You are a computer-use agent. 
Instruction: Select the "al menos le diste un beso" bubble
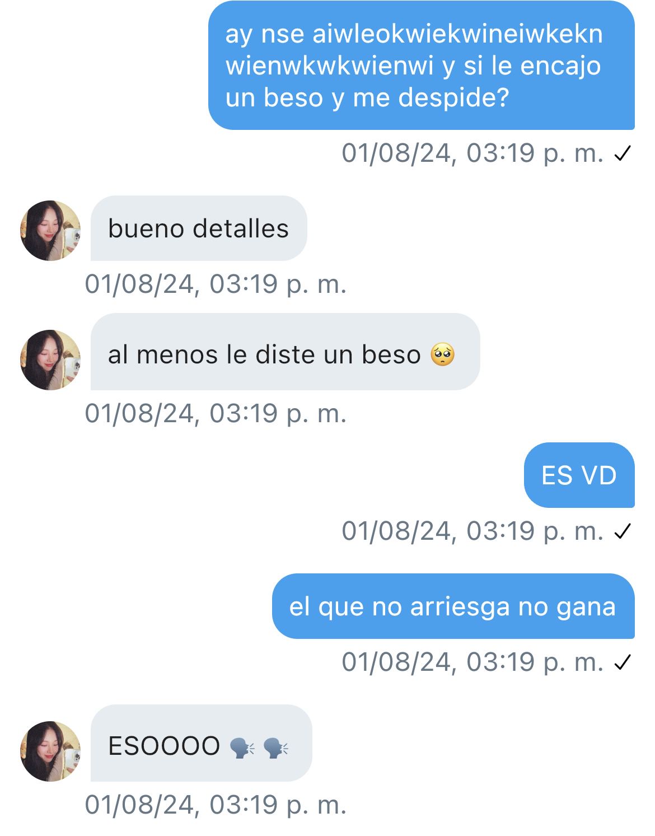click(285, 352)
